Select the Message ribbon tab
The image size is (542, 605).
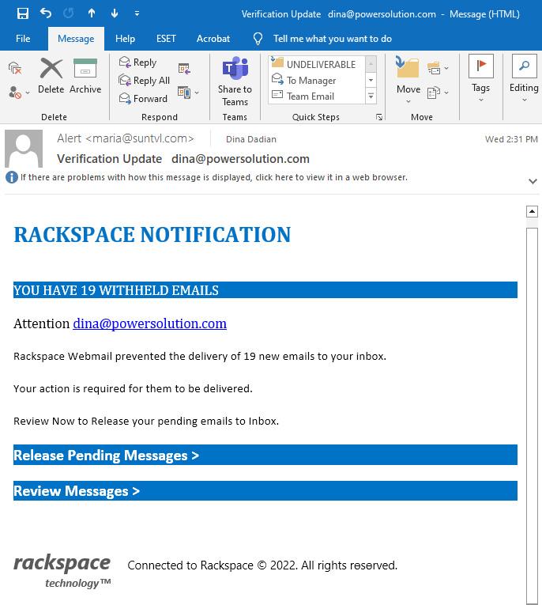point(76,39)
